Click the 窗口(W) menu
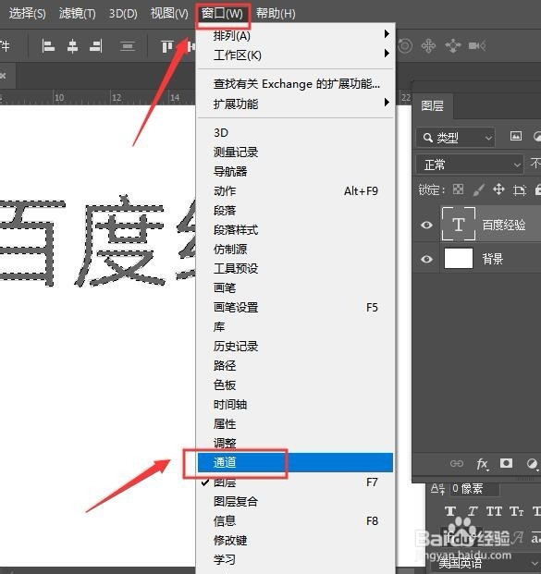The width and height of the screenshot is (541, 574). point(222,14)
